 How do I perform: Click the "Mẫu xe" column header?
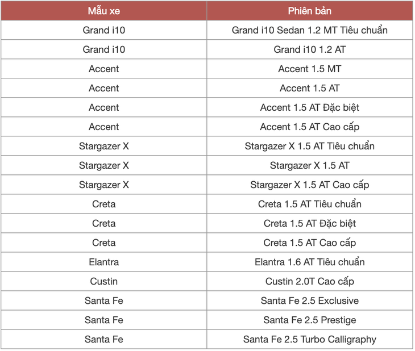[103, 11]
